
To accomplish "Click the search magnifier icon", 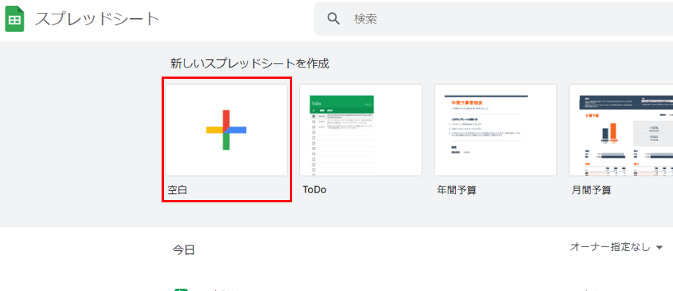I will tap(334, 19).
